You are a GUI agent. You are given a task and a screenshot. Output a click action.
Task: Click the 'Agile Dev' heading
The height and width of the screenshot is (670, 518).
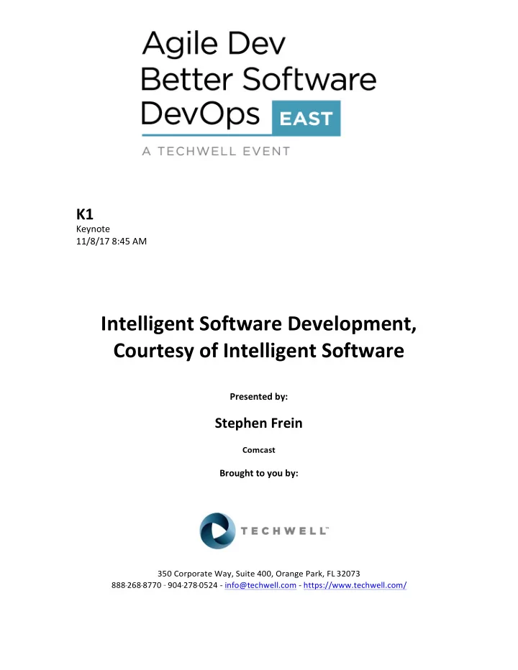214,44
